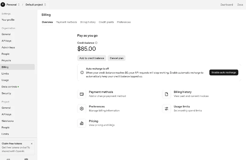Click the Auto recharge info icon
The width and height of the screenshot is (246, 160).
click(82, 73)
